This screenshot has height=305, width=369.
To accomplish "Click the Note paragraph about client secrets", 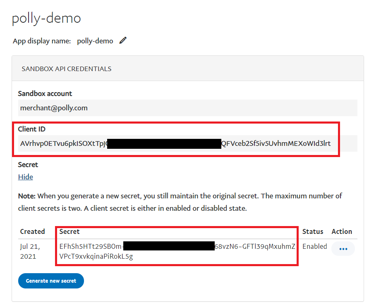I will [x=180, y=202].
